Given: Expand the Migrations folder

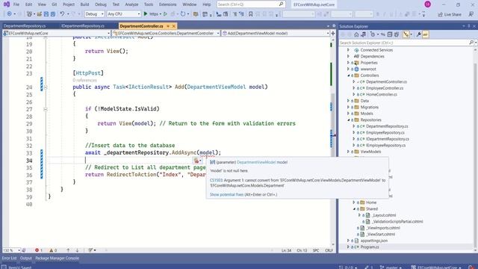Looking at the screenshot, I should click(349, 107).
